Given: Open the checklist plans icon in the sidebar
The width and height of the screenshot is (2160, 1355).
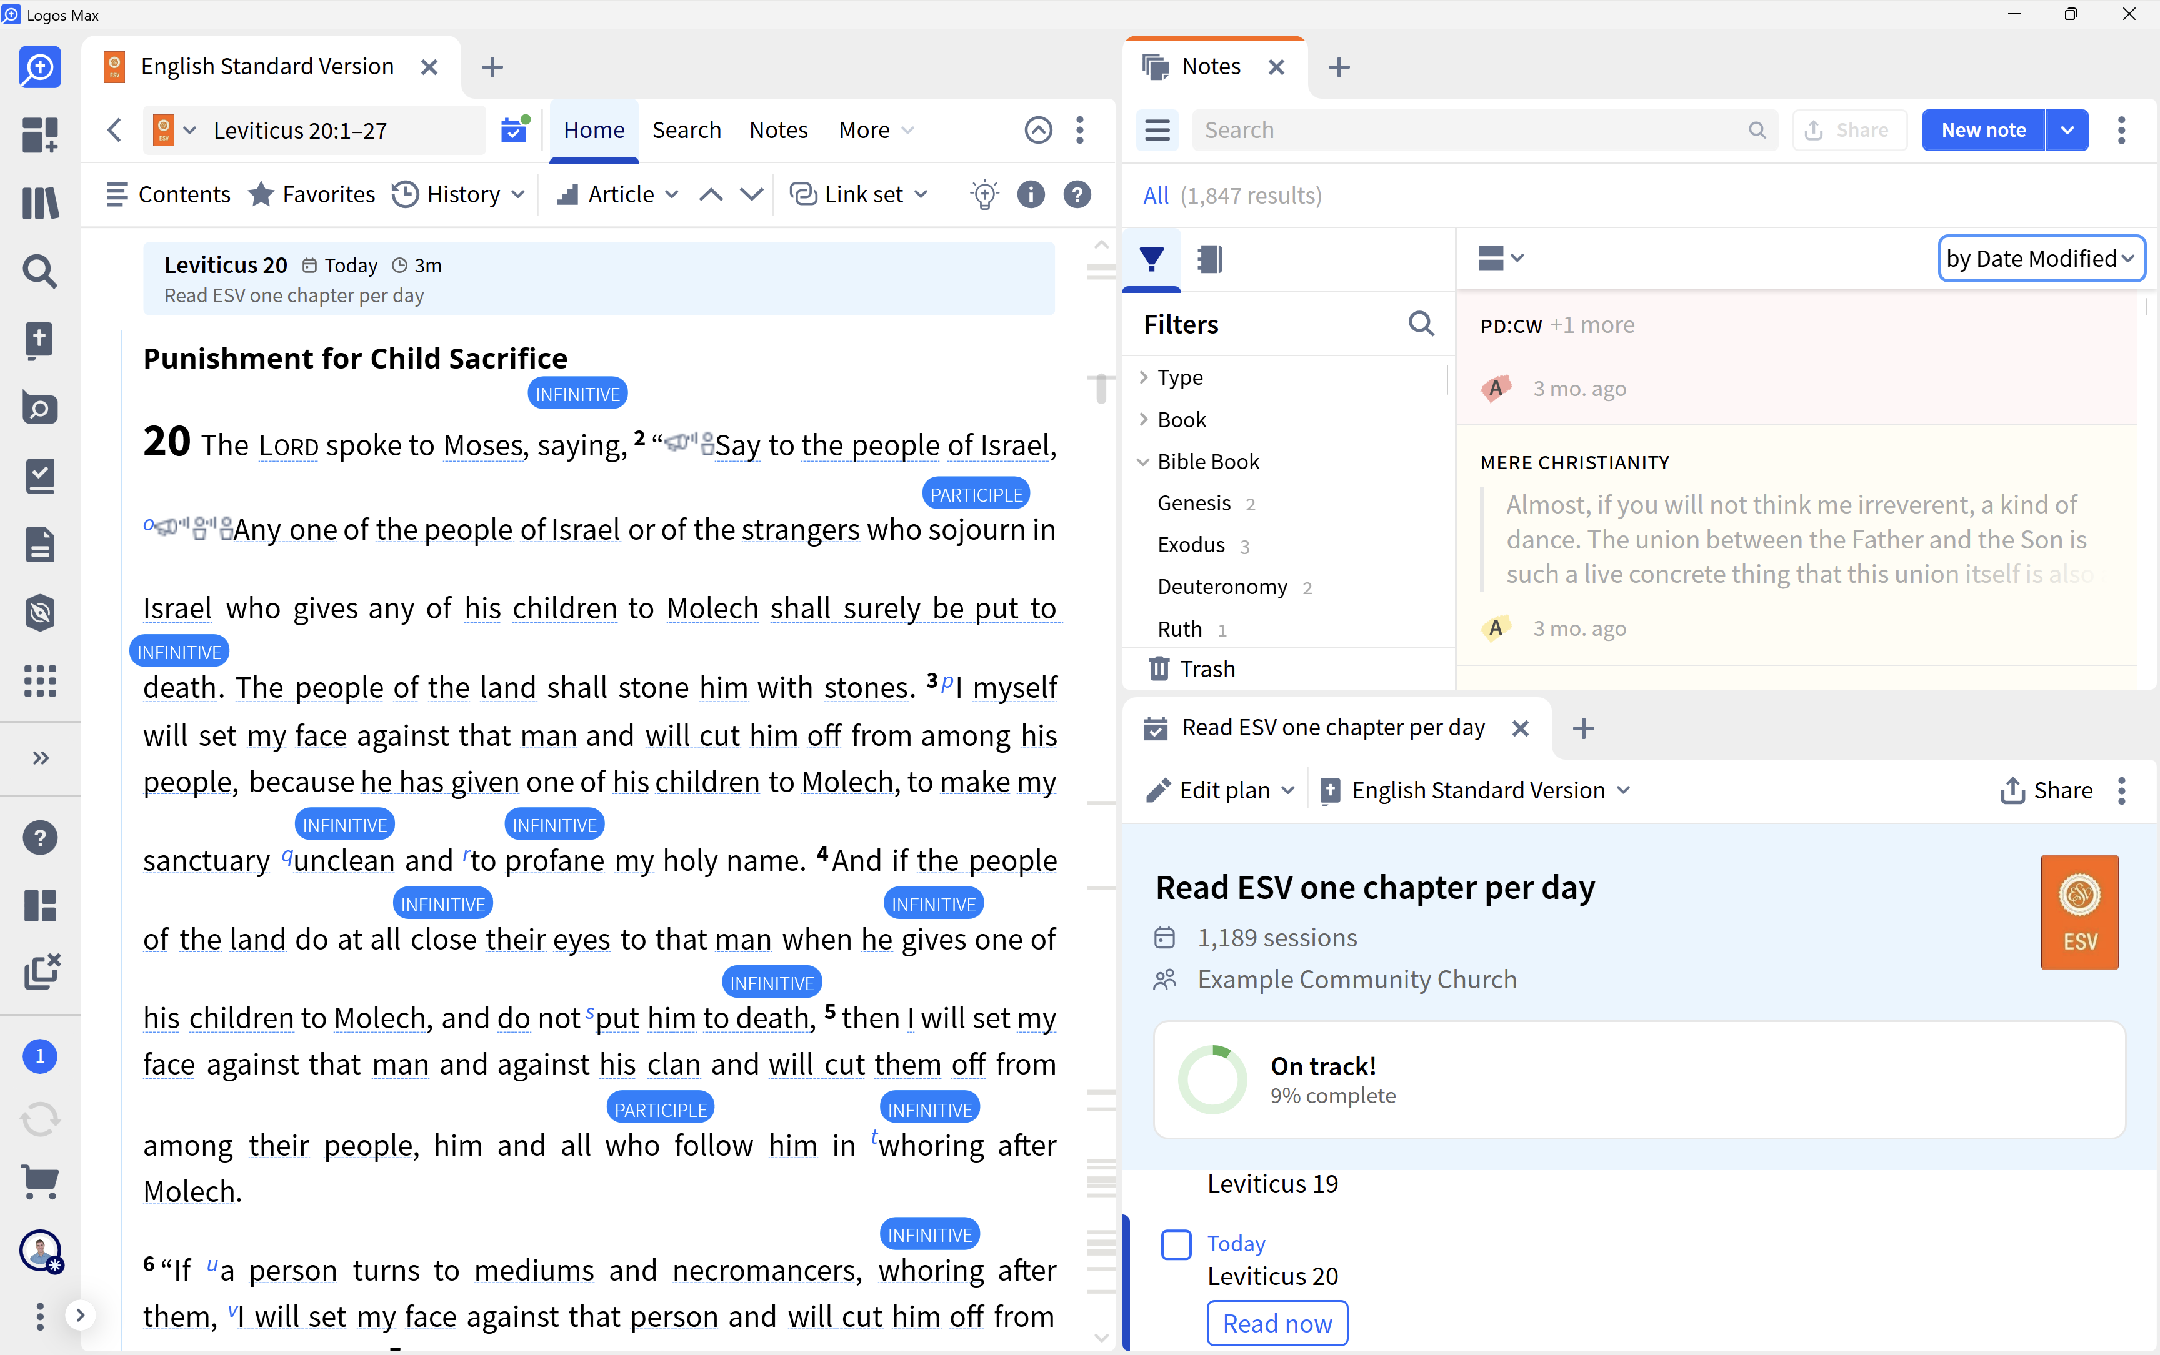Looking at the screenshot, I should coord(39,477).
